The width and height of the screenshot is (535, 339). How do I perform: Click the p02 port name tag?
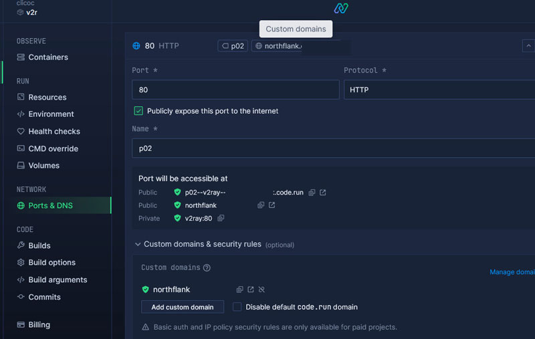pyautogui.click(x=233, y=45)
